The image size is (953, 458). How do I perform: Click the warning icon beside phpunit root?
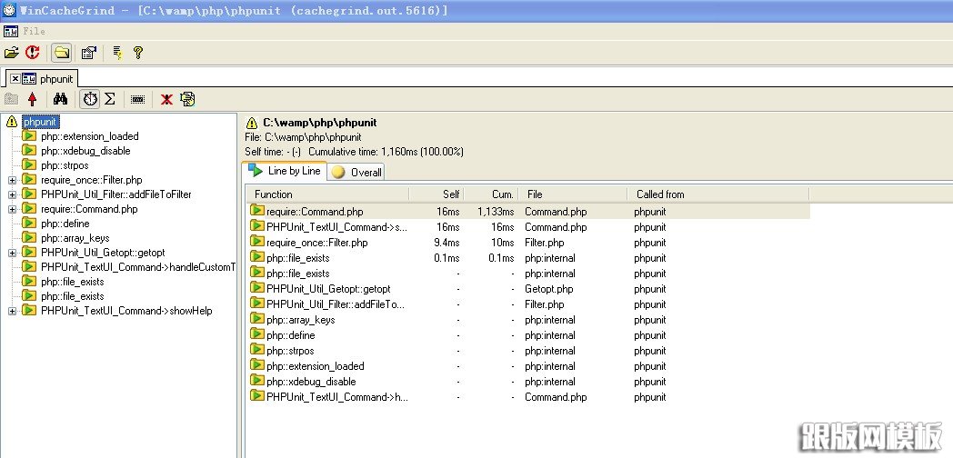pos(12,122)
